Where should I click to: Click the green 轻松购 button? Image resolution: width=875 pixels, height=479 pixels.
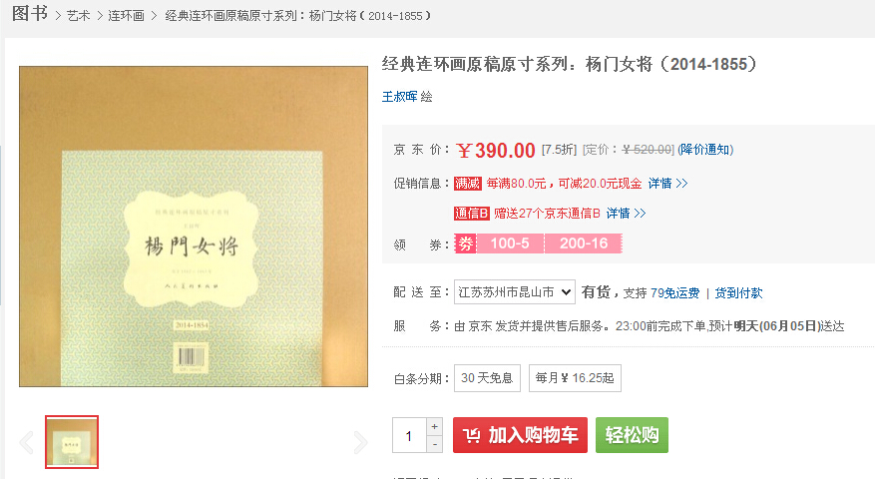632,435
